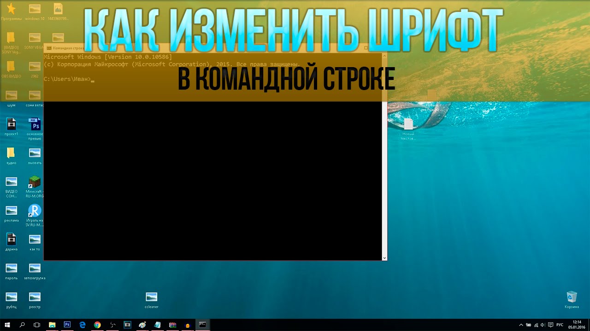The width and height of the screenshot is (590, 331).
Task: Select the основное превью PSD file
Action: [x=35, y=129]
